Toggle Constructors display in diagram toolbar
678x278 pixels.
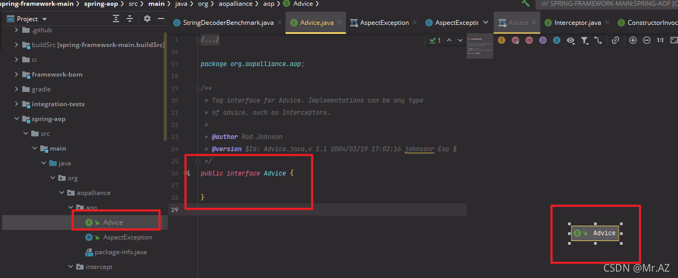(x=515, y=40)
